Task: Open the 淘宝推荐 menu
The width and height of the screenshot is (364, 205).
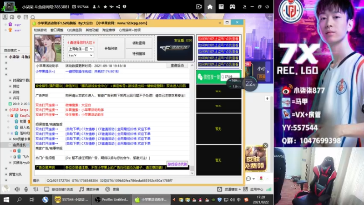Action: [109, 30]
